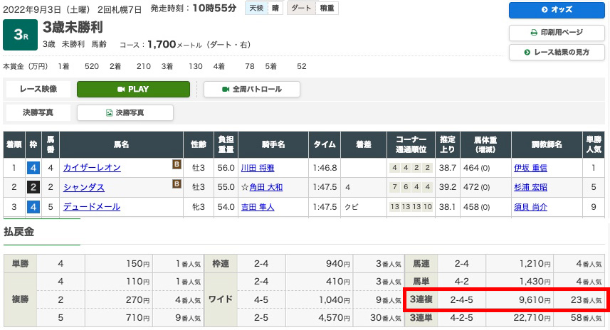This screenshot has width=610, height=330.
Task: Click the レース映像 label
Action: [38, 89]
